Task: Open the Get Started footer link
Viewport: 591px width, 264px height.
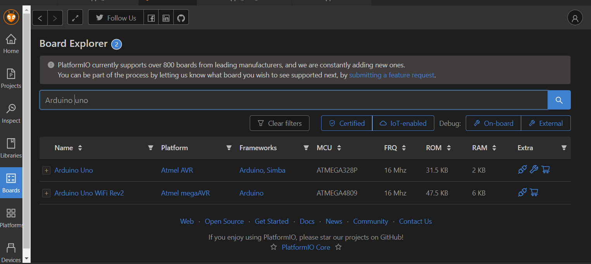Action: [x=271, y=221]
